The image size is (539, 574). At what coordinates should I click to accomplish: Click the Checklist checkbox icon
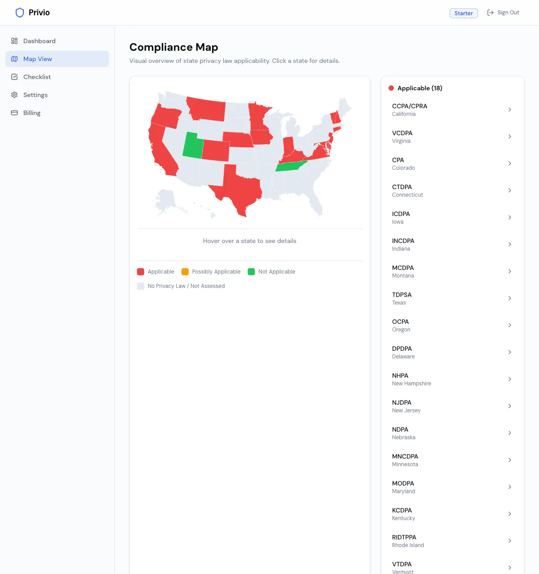click(14, 77)
